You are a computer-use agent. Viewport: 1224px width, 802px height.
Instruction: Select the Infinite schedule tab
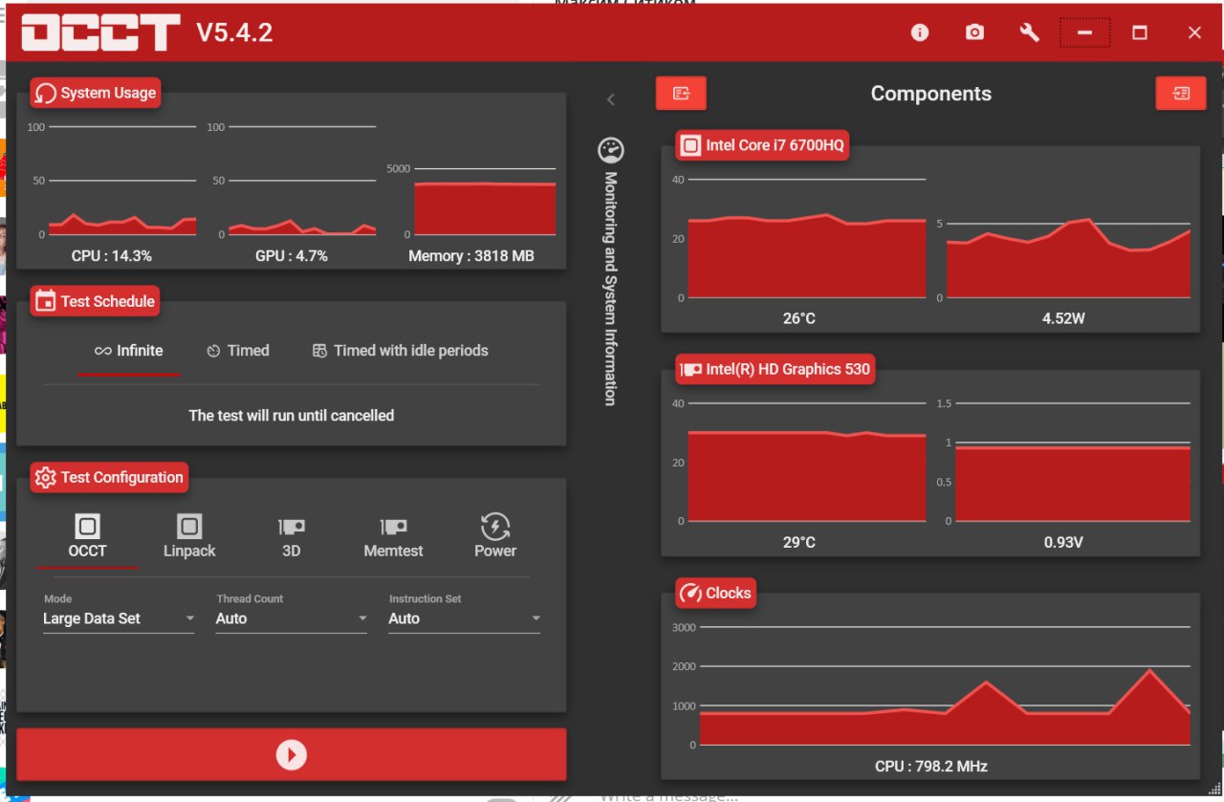coord(128,351)
